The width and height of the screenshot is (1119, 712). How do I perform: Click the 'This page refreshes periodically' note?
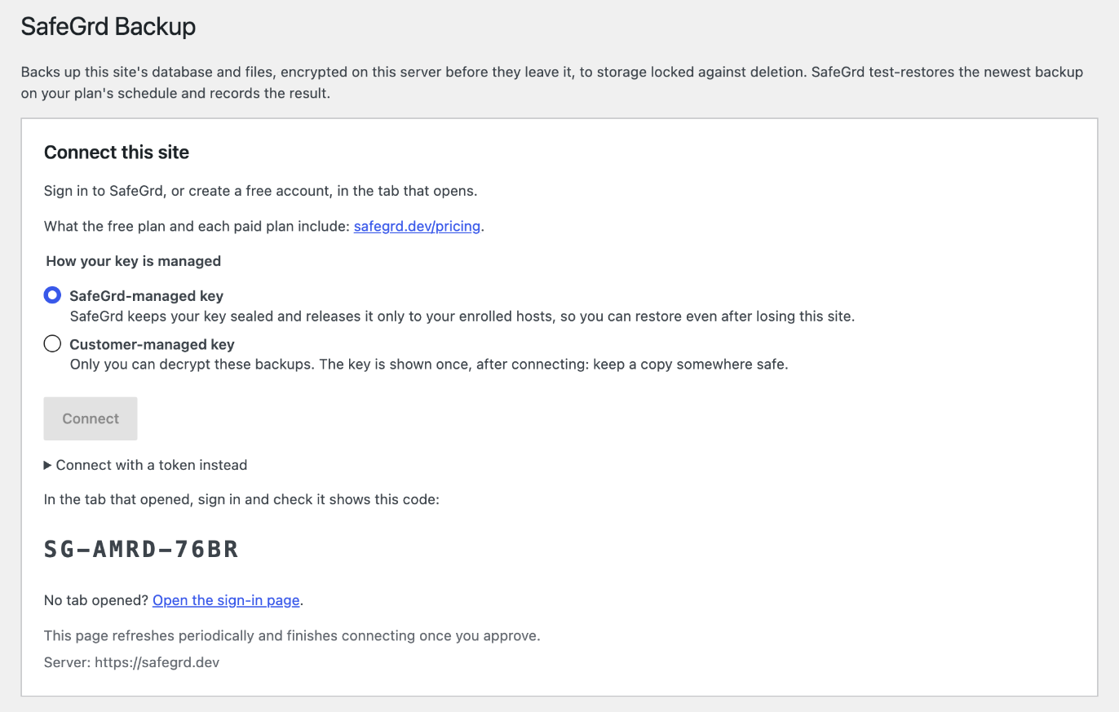[292, 635]
